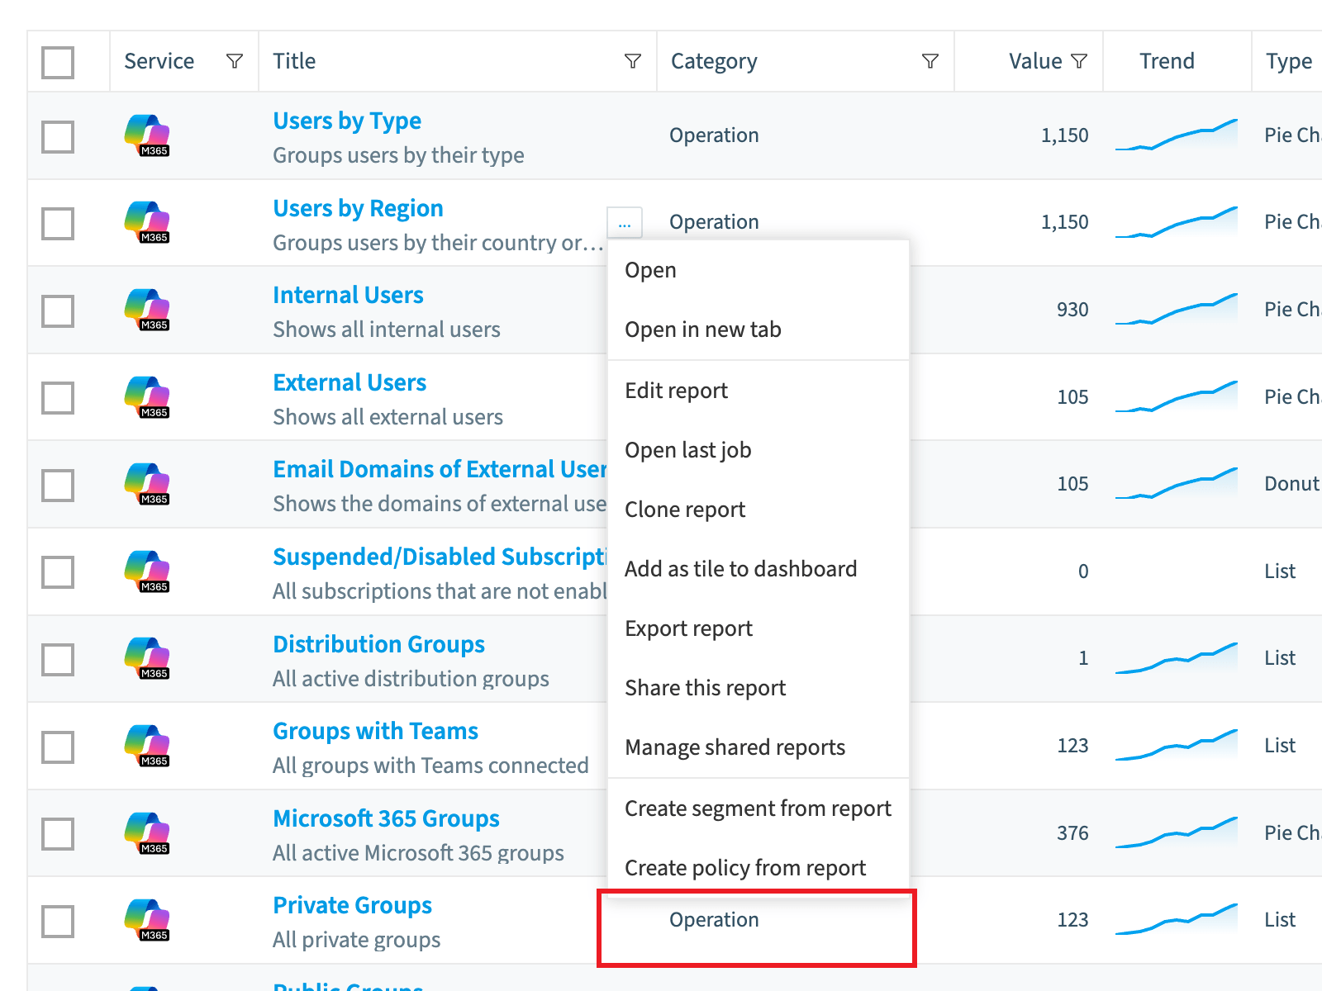This screenshot has height=991, width=1322.
Task: Check the Microsoft 365 Groups row checkbox
Action: click(58, 834)
